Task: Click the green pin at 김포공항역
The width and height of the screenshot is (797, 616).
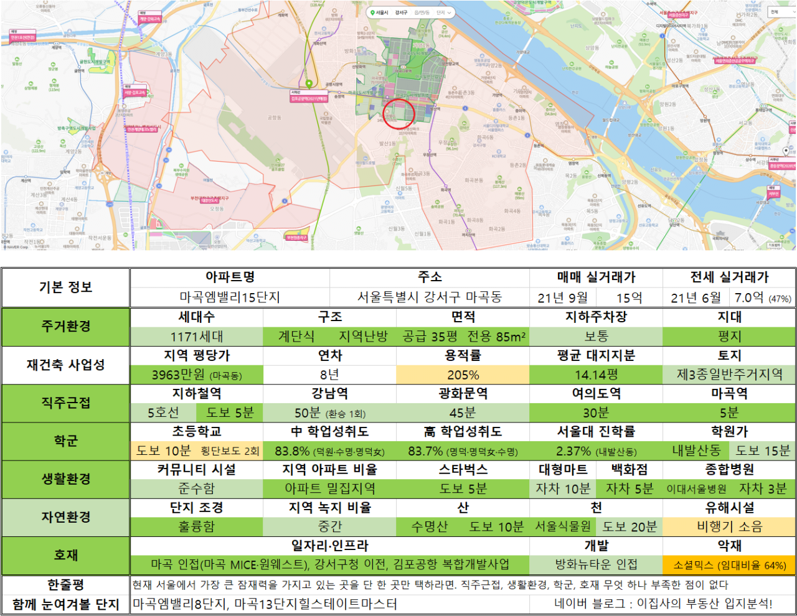Action: click(x=309, y=84)
